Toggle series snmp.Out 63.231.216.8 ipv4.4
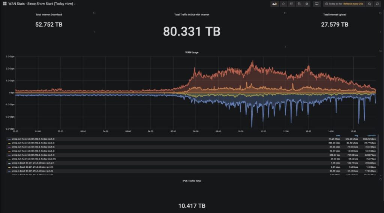This screenshot has width=384, height=213. (33, 155)
